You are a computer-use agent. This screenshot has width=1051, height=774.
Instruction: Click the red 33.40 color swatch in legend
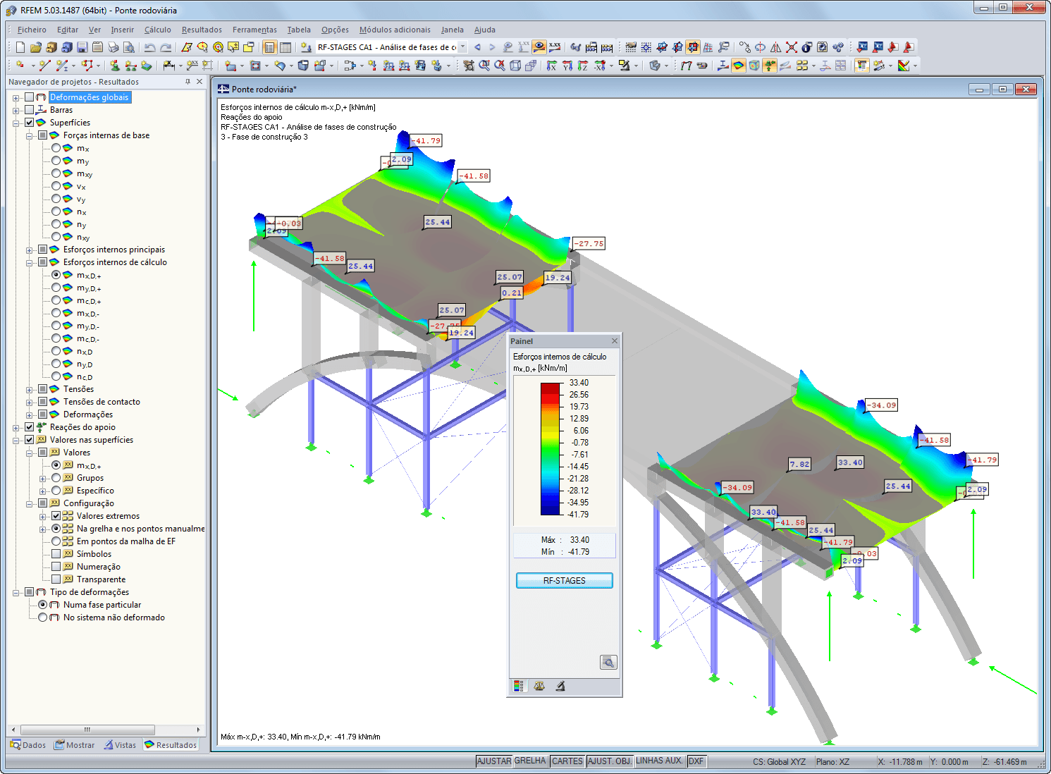click(x=551, y=388)
